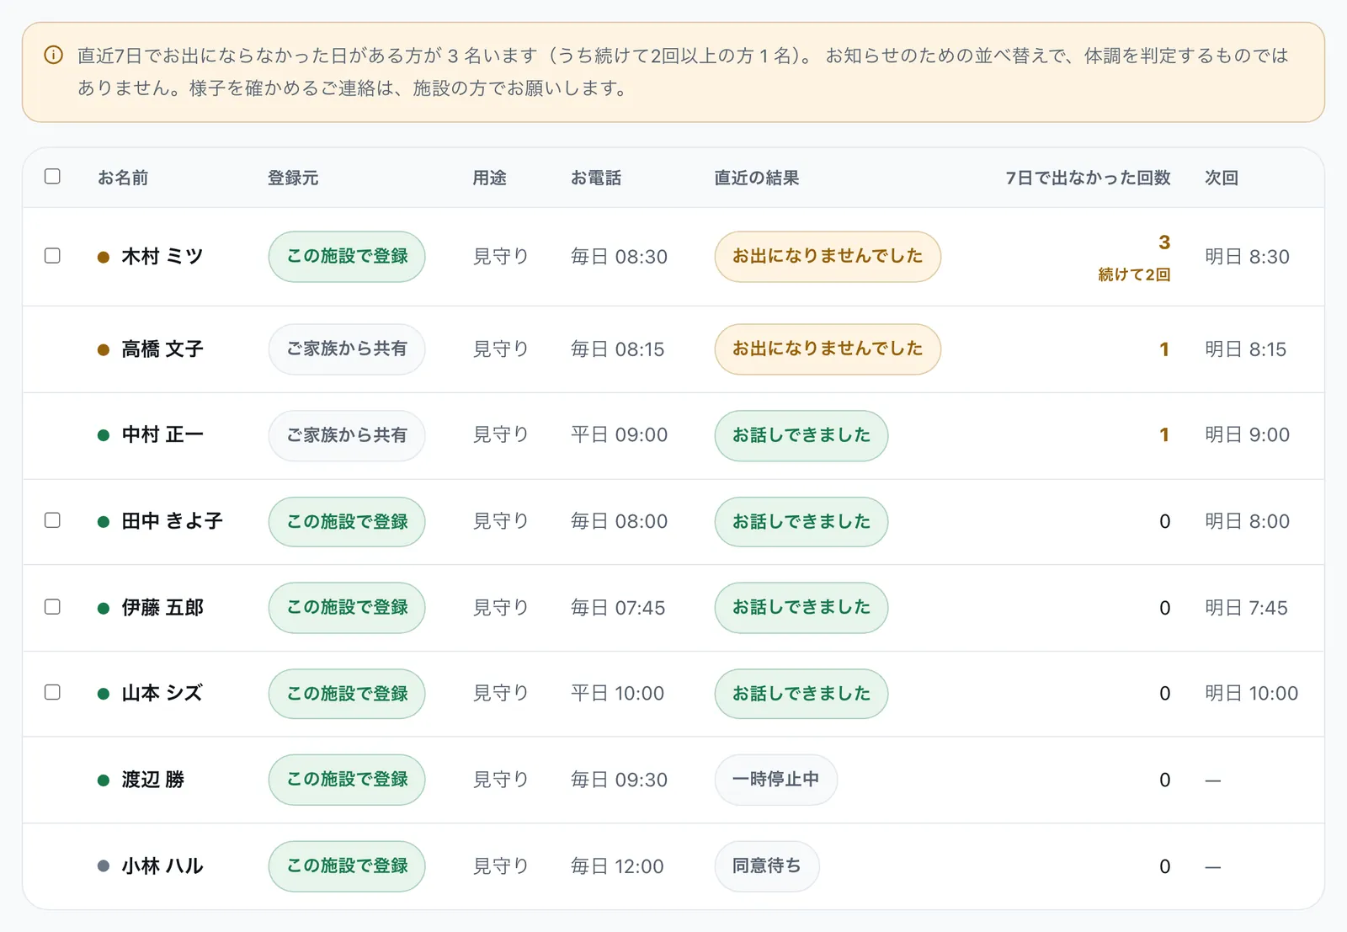The image size is (1347, 932).
Task: Click the grey status dot beside 小林 ハル
Action: coord(104,866)
